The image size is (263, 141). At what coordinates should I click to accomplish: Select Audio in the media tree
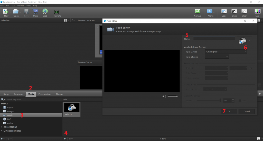tap(10, 123)
